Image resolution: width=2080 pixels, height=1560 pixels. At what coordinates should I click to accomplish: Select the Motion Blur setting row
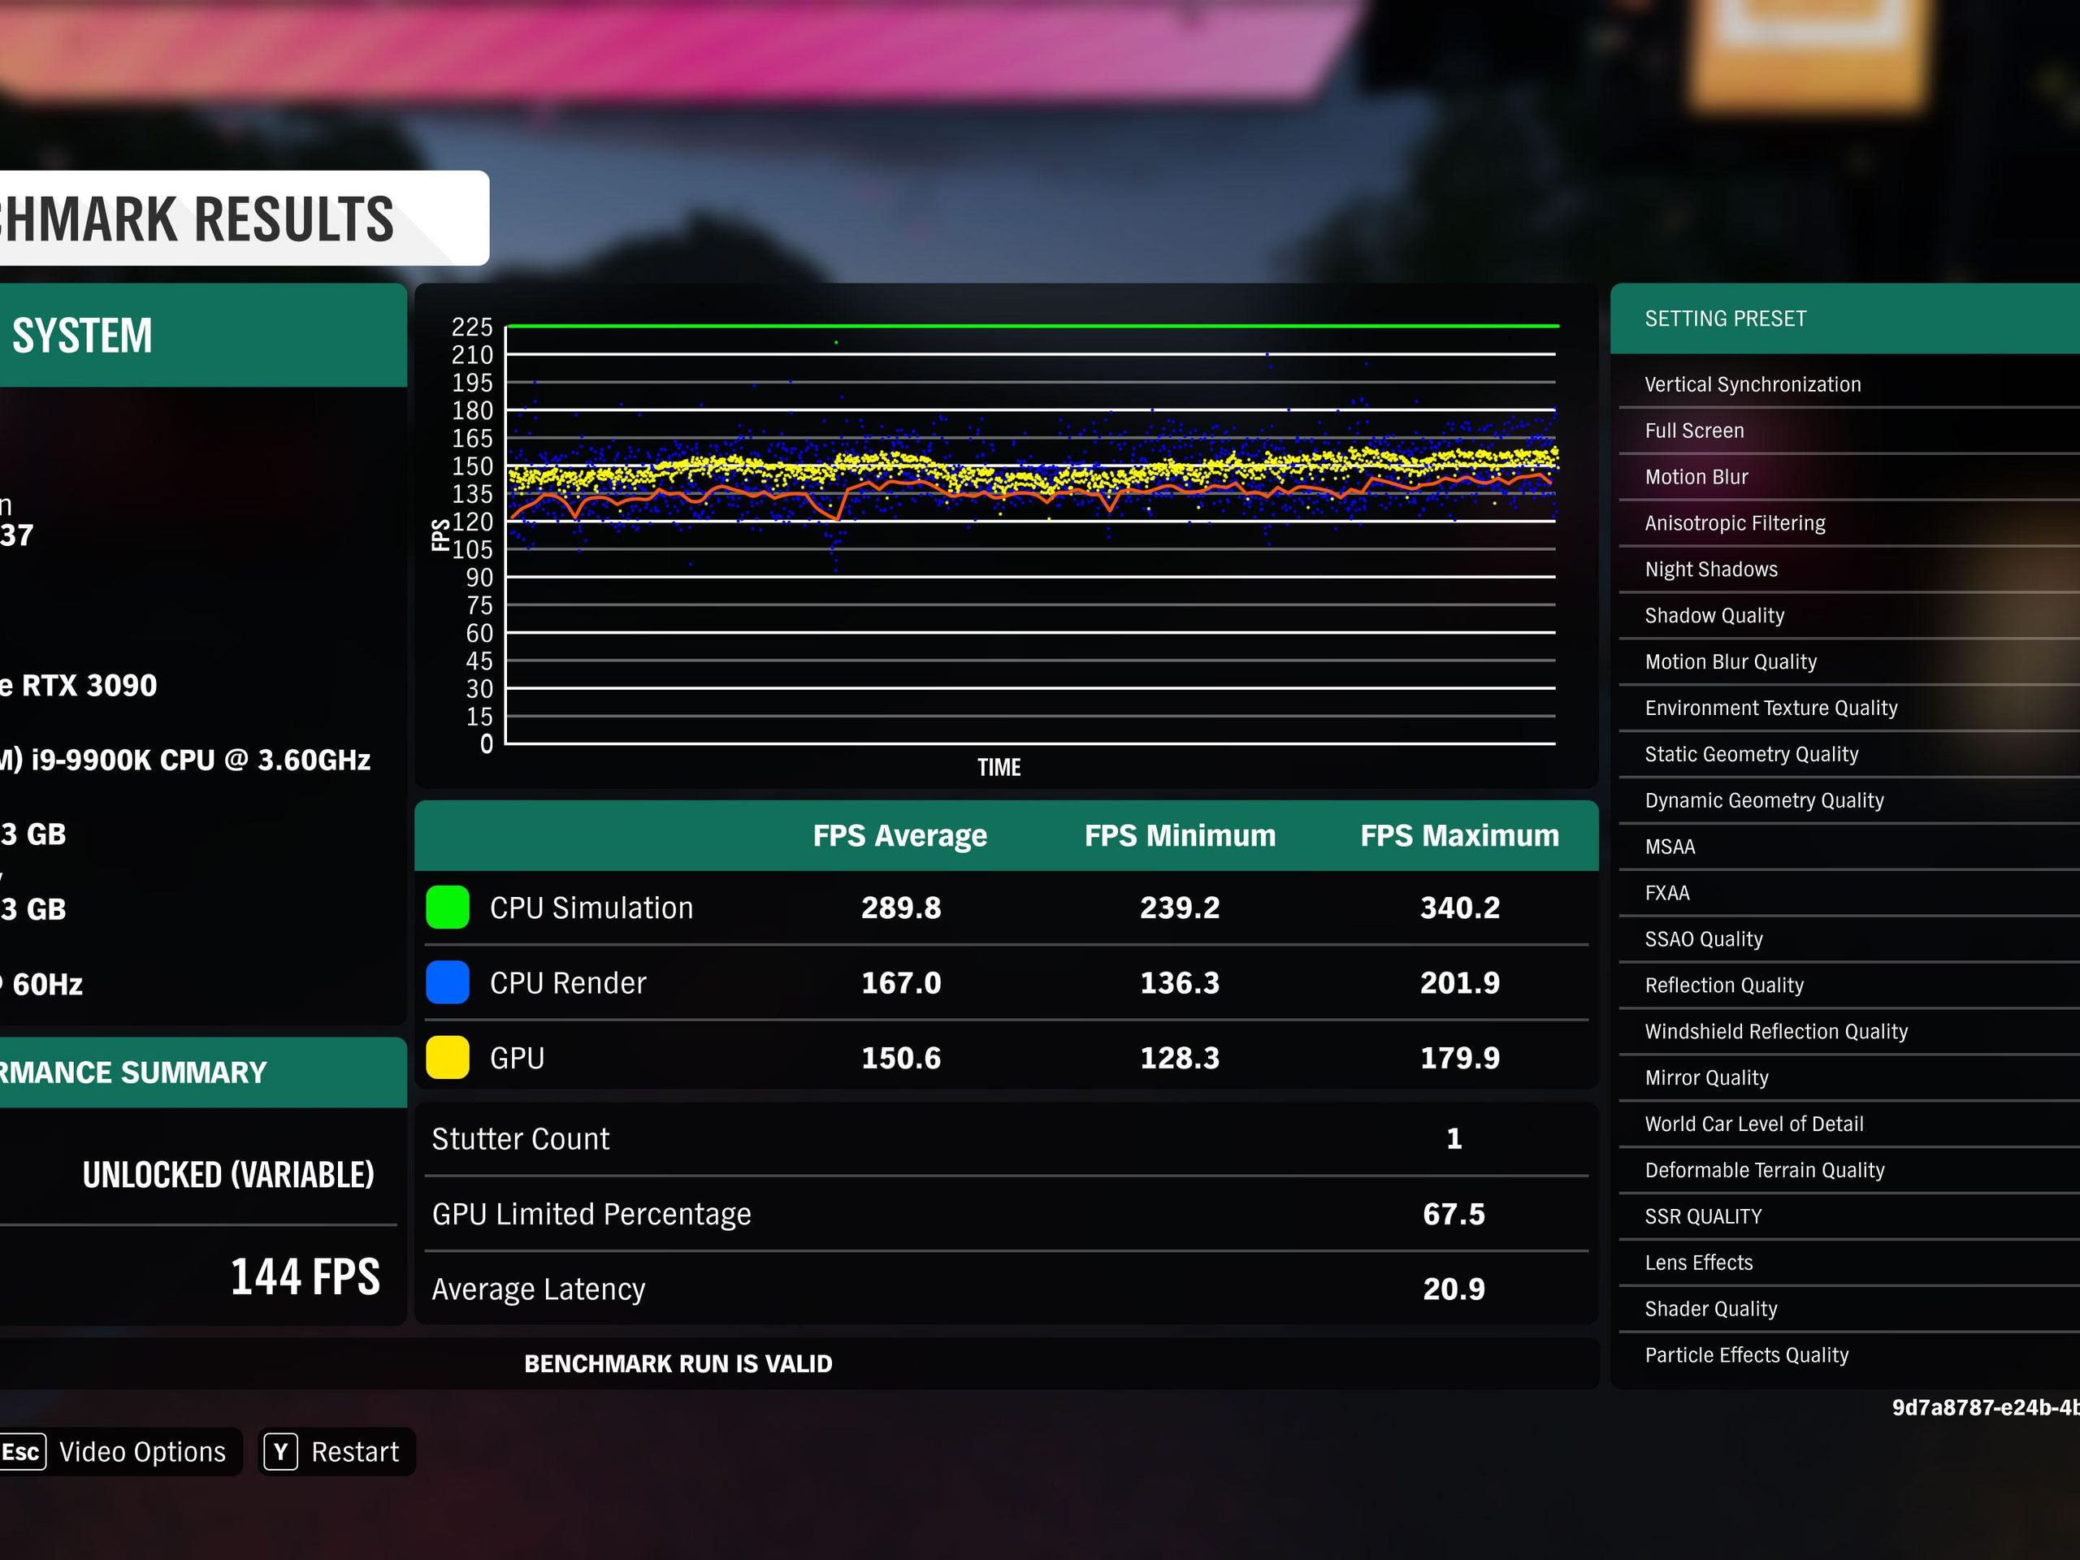pos(1696,477)
